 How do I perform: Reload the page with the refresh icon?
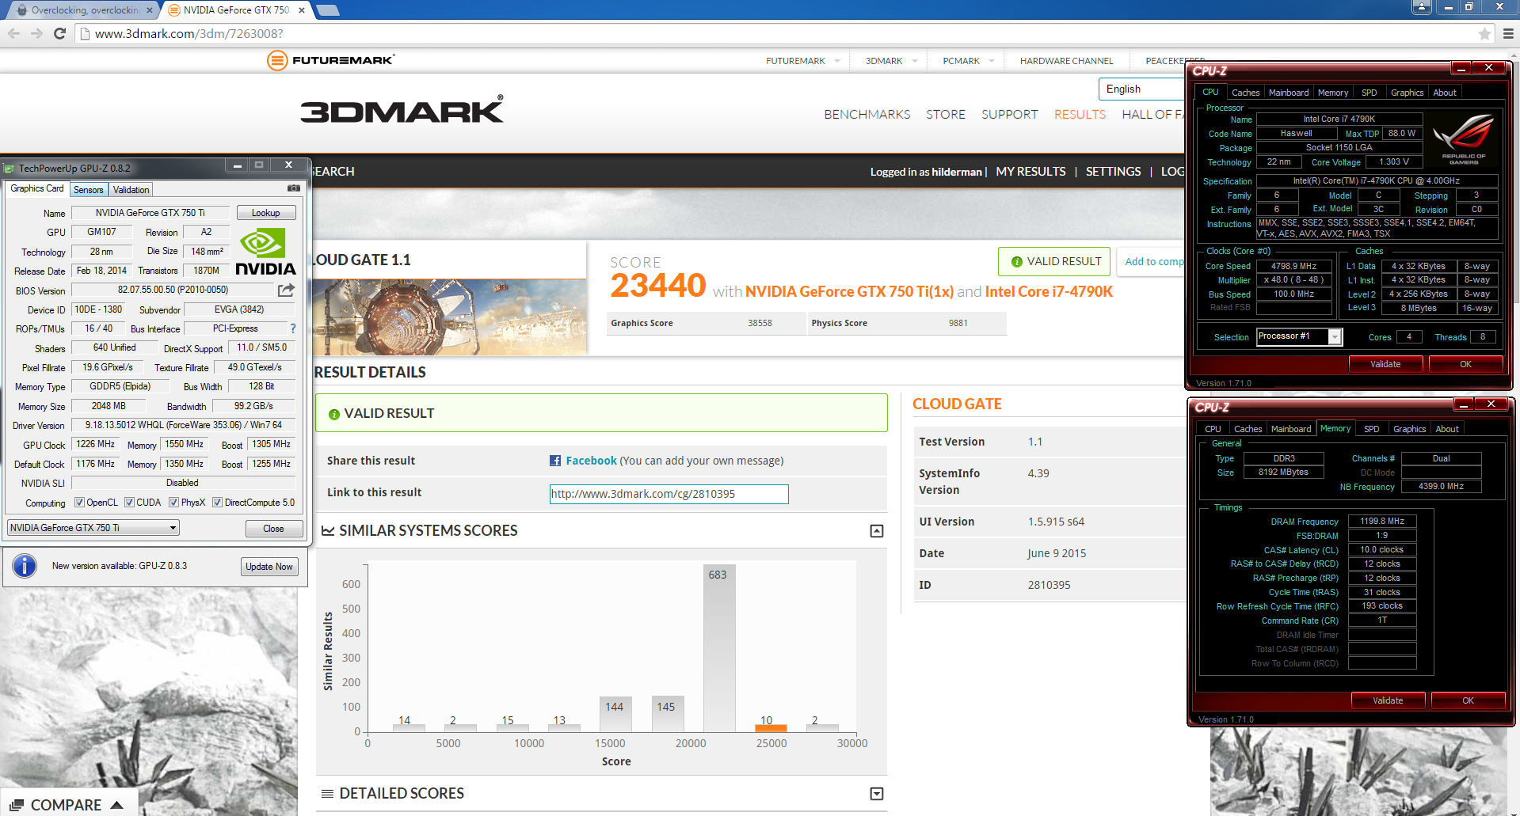(59, 33)
